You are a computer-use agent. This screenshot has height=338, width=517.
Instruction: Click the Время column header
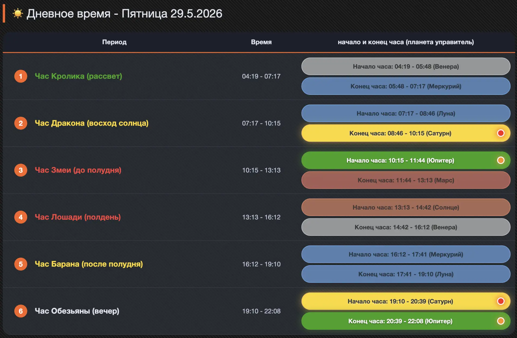(261, 42)
